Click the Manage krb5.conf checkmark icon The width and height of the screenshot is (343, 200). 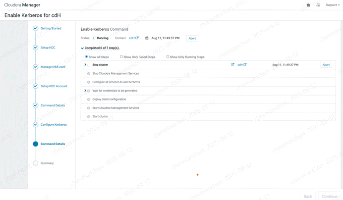35,67
